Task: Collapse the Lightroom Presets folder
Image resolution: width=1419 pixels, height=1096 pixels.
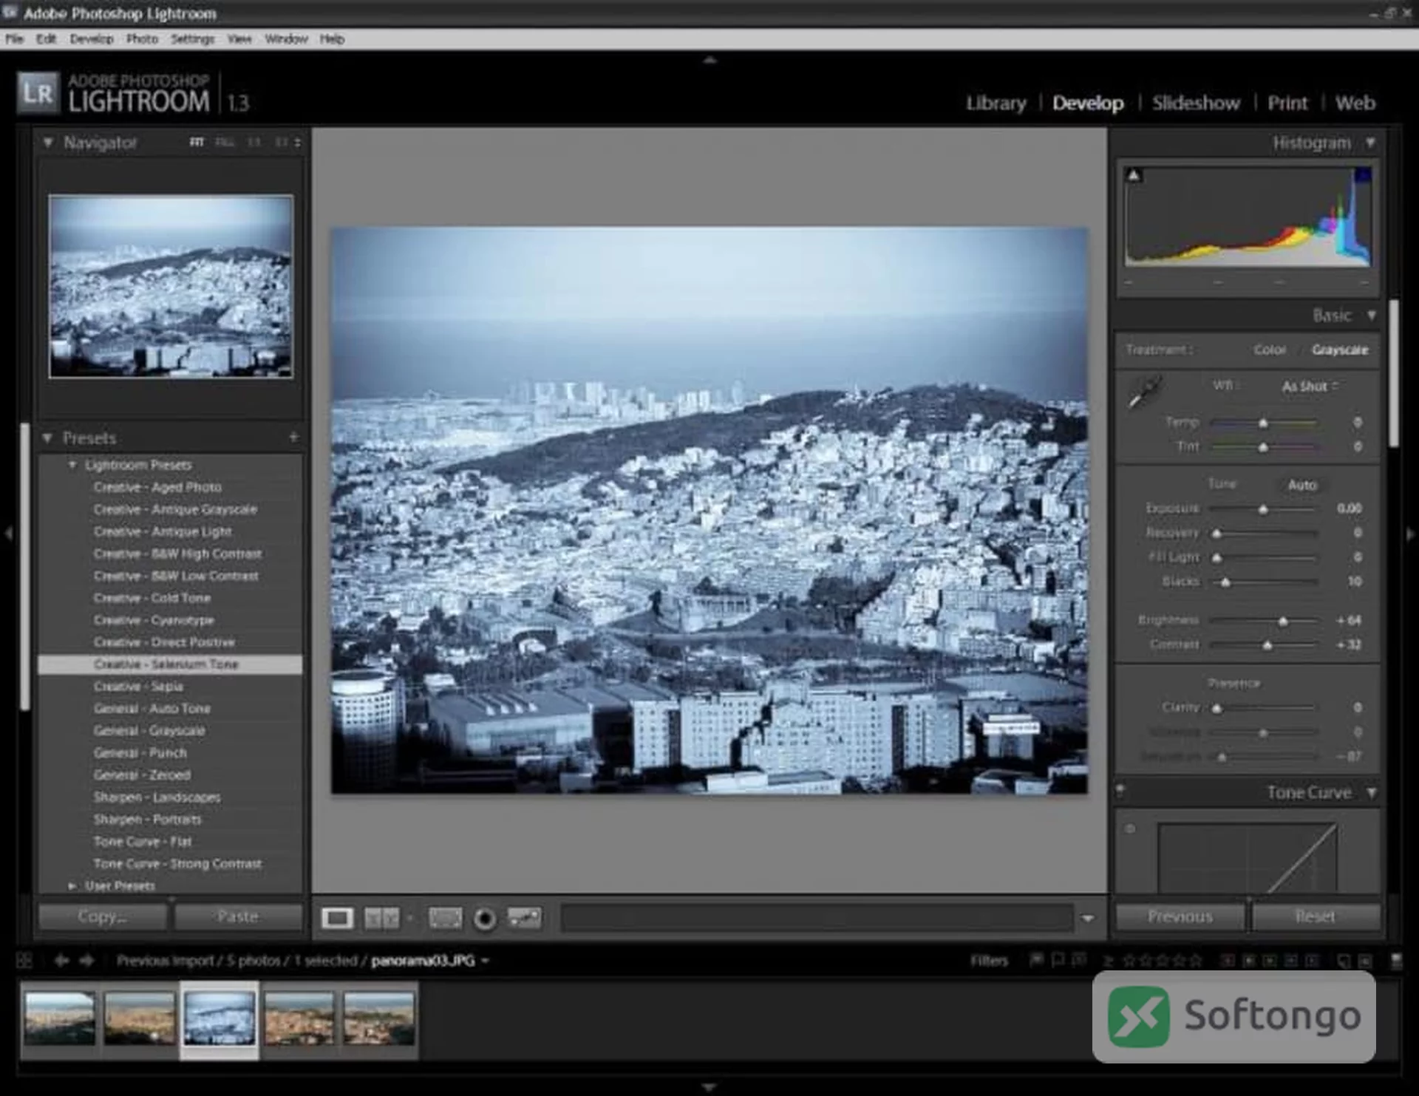Action: pyautogui.click(x=72, y=465)
